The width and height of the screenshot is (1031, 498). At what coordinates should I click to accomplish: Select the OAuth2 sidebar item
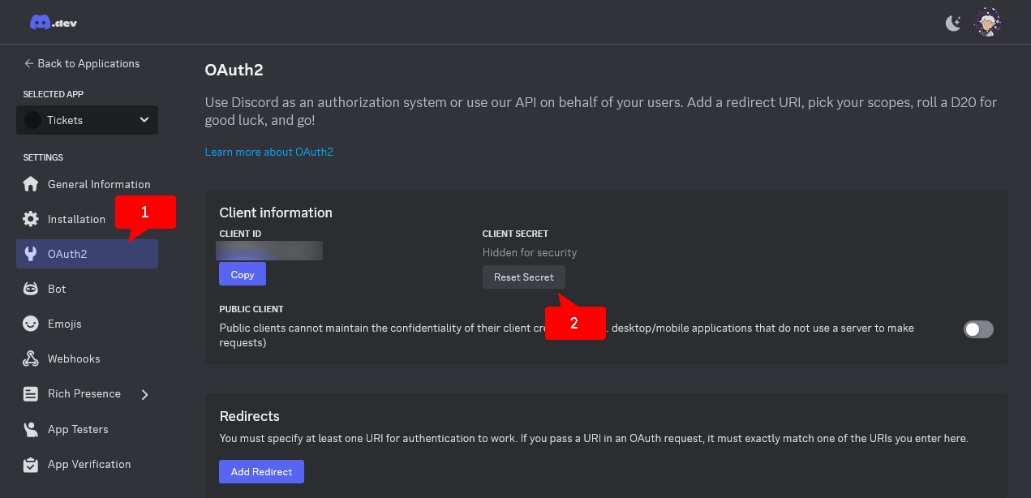tap(88, 254)
